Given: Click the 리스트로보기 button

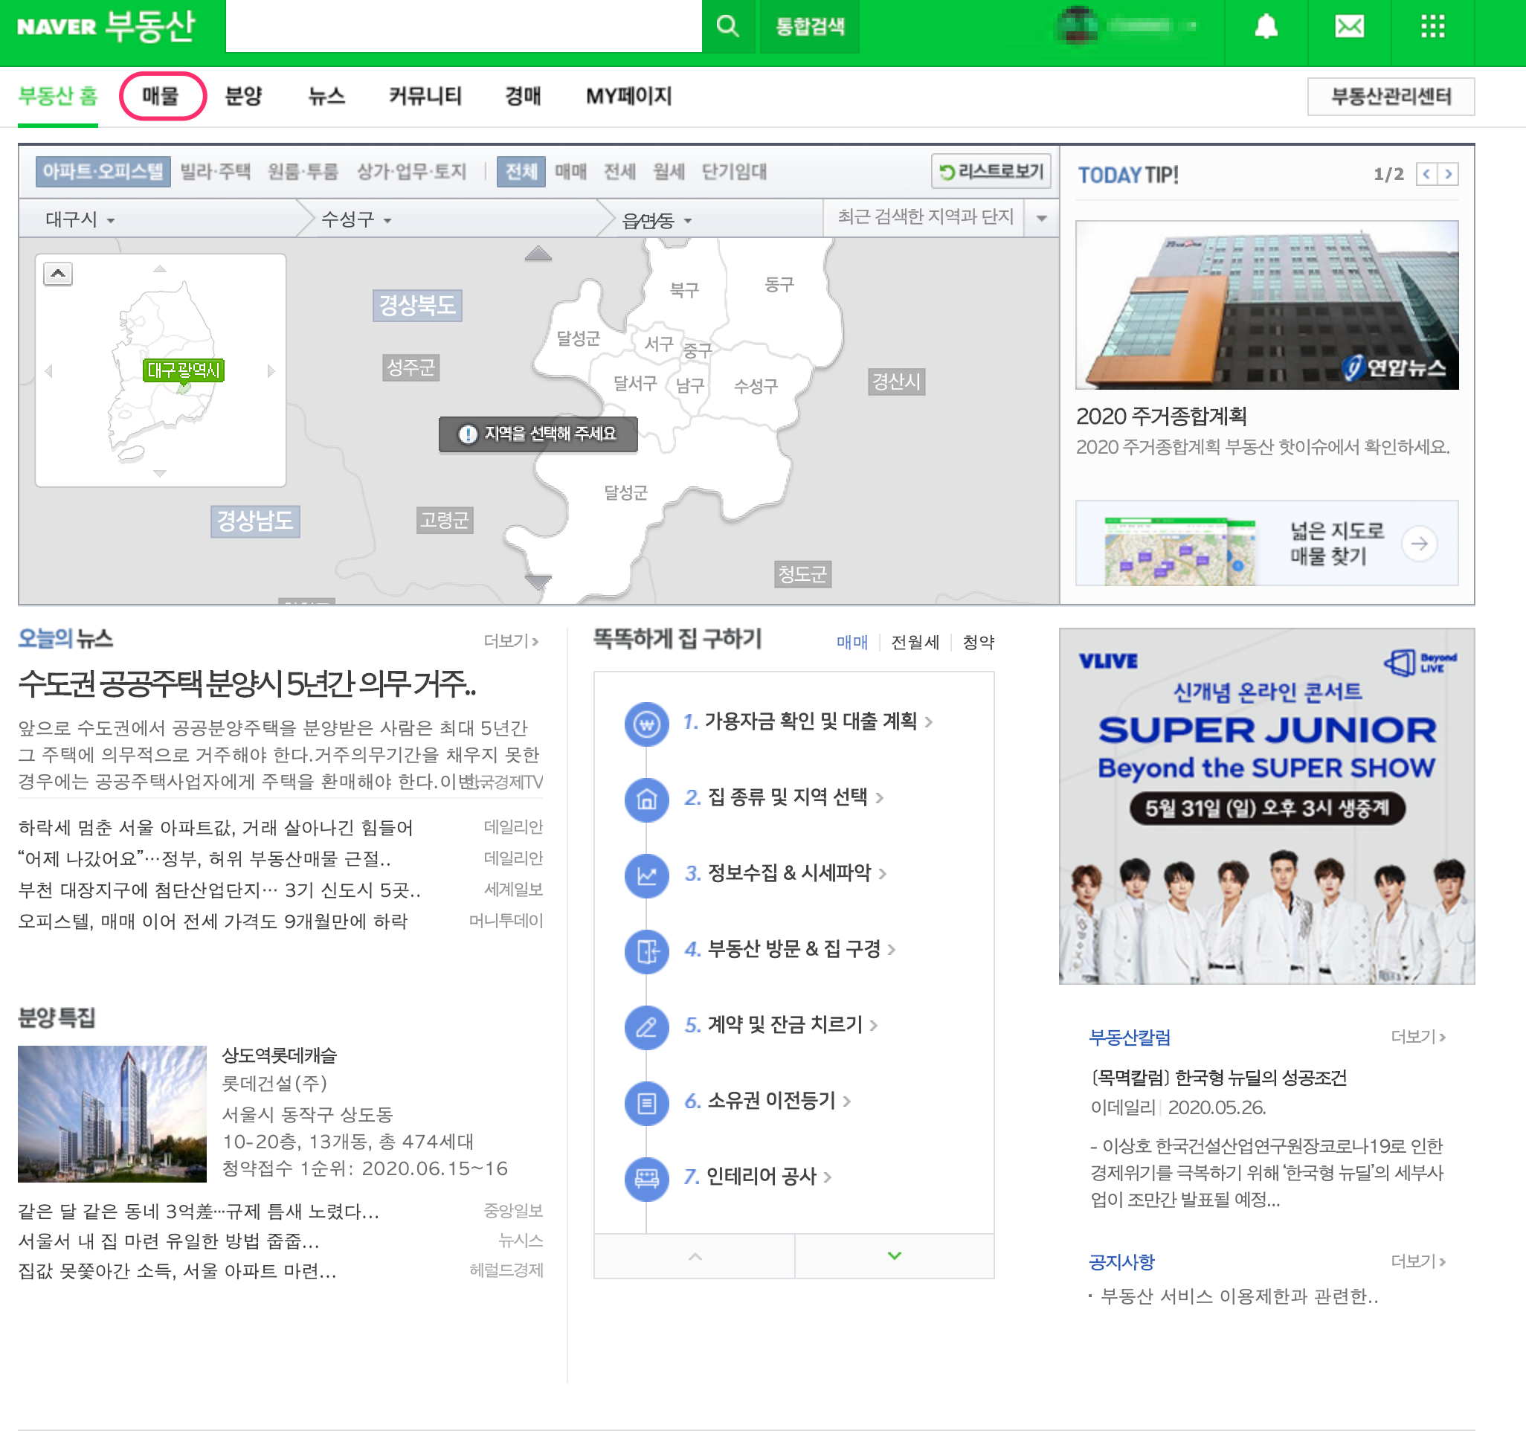Looking at the screenshot, I should click(991, 171).
